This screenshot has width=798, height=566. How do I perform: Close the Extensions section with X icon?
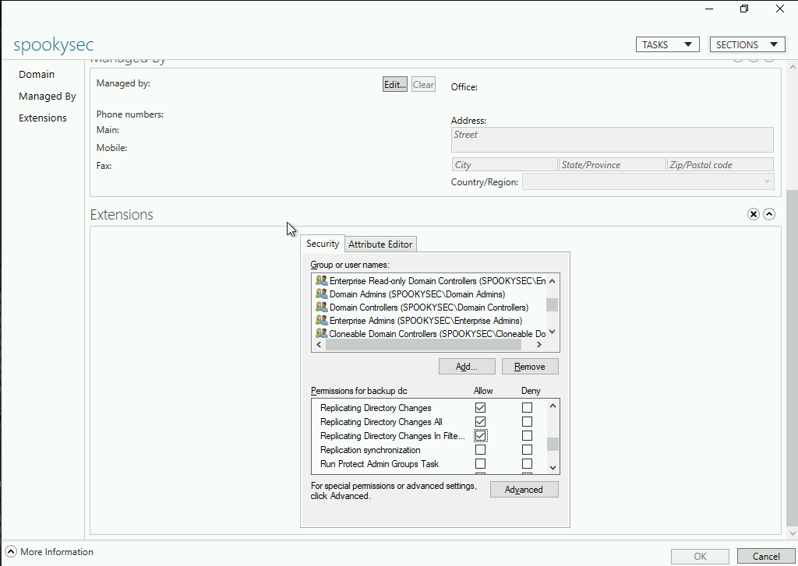coord(753,214)
